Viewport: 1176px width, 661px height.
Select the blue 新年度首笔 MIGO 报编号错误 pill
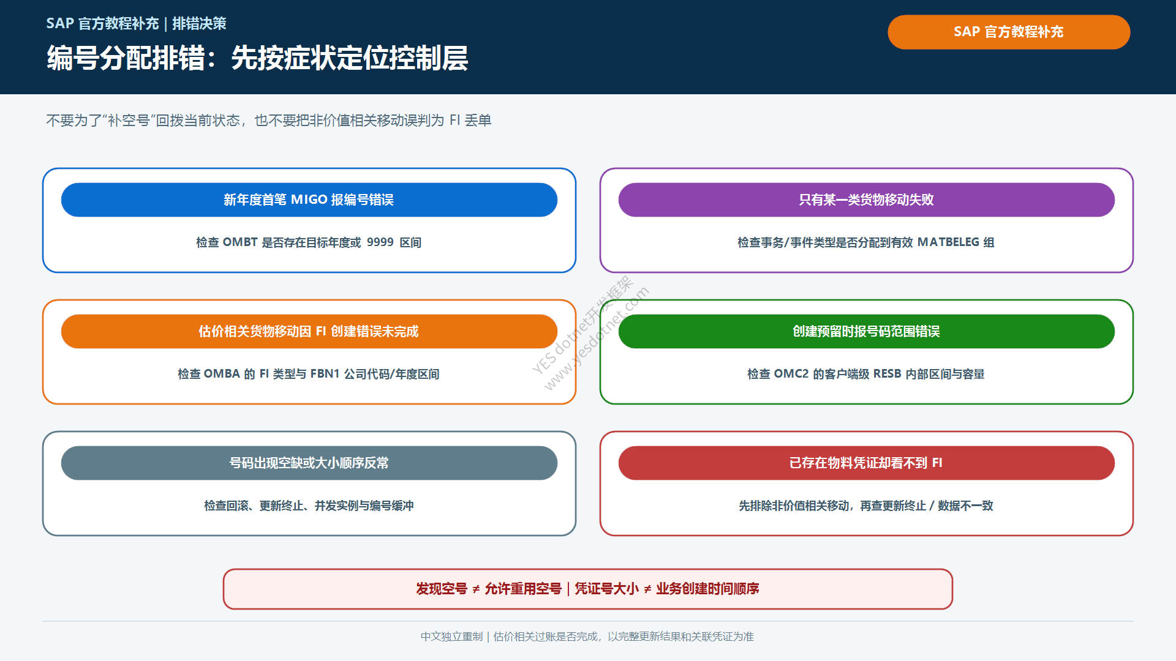(309, 200)
